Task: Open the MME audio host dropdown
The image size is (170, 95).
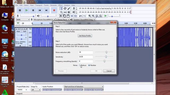Action: tap(23, 20)
